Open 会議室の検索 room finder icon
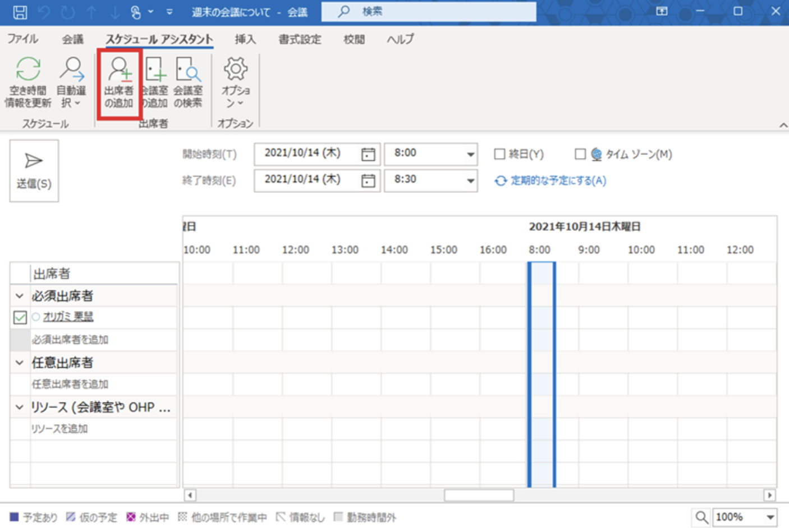This screenshot has height=528, width=789. point(187,71)
